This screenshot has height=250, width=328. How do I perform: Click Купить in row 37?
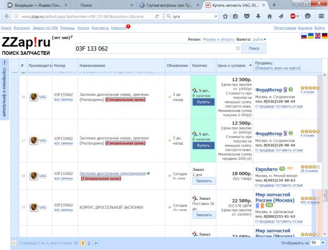pos(204,145)
